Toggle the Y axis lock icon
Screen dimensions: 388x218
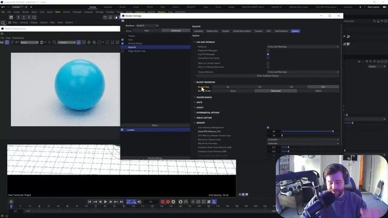24,17
